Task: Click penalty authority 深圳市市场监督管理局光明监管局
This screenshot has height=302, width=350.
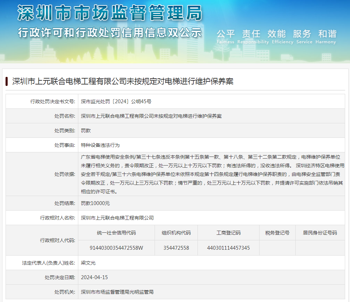Action: [x=117, y=292]
